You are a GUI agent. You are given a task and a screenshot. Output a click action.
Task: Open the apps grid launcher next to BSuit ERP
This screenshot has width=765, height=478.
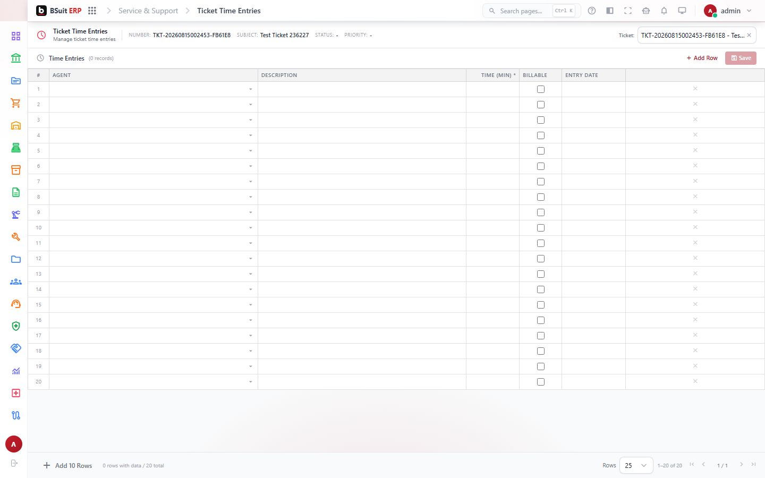pyautogui.click(x=92, y=11)
